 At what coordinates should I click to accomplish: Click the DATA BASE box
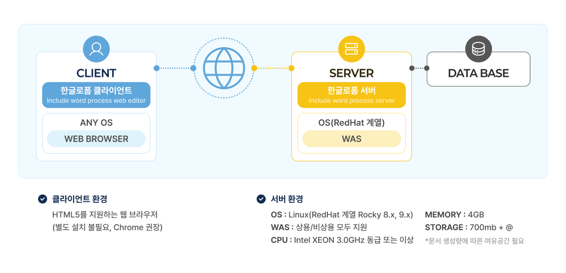point(479,69)
